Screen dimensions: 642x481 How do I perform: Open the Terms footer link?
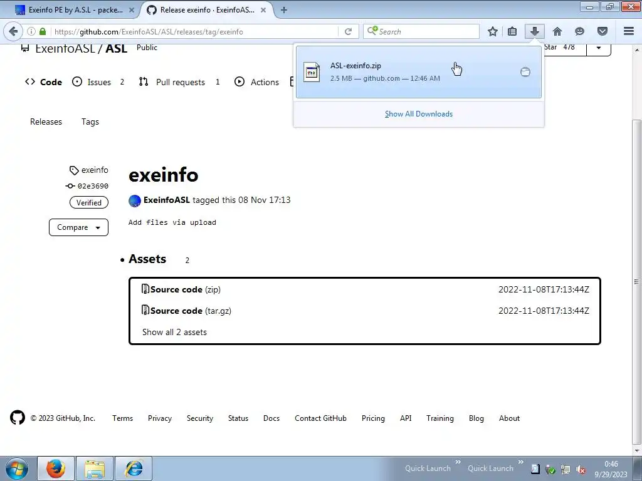[122, 418]
